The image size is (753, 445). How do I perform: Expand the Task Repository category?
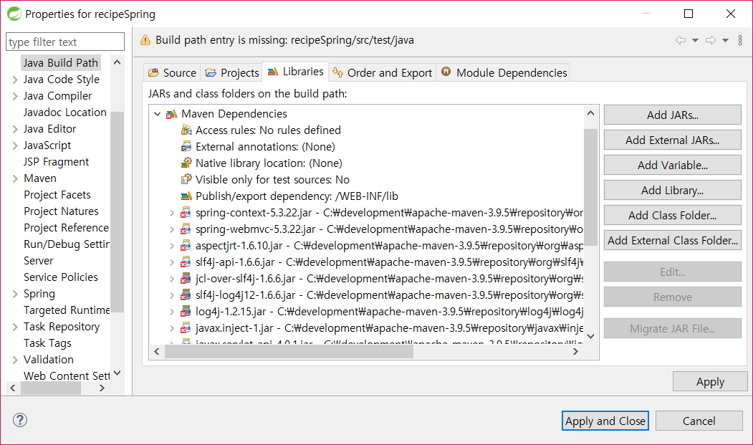click(15, 327)
